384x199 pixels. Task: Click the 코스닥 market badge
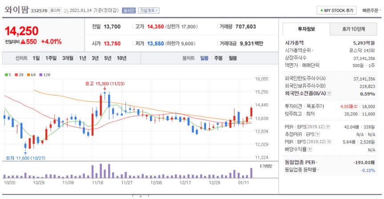(x=55, y=10)
